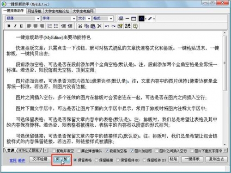Switch to 大学生电脑网 tab
Image resolution: width=231 pixels, height=173 pixels.
click(x=83, y=11)
